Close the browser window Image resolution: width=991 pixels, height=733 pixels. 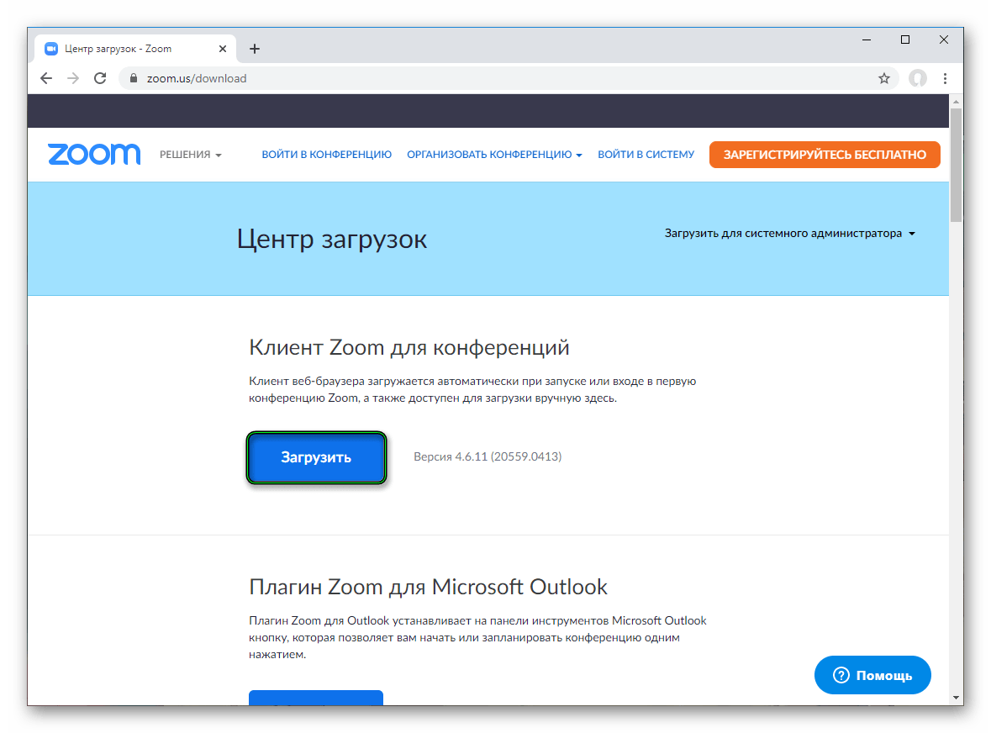[944, 40]
